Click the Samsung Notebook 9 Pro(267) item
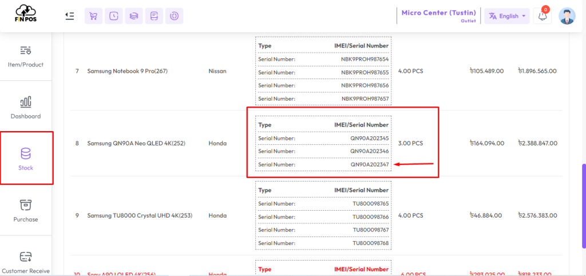Image resolution: width=586 pixels, height=276 pixels. (128, 70)
